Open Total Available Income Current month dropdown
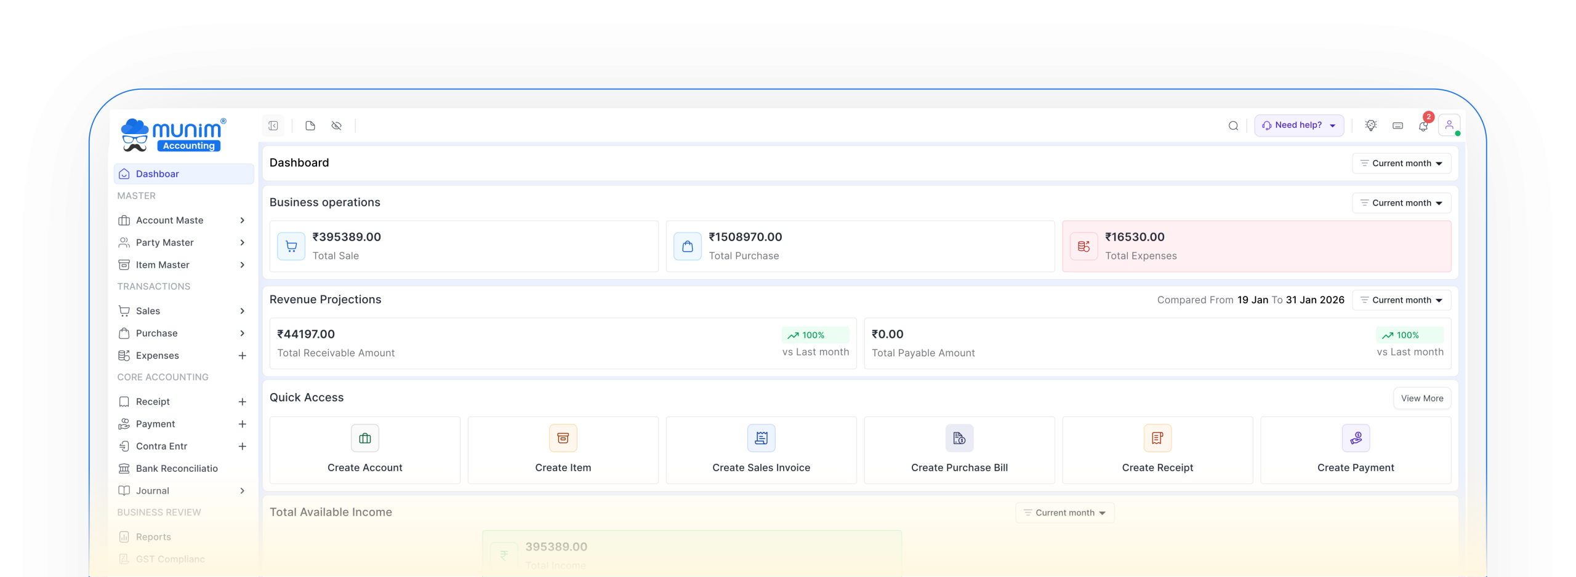Screen dimensions: 1576x577 pos(1064,512)
